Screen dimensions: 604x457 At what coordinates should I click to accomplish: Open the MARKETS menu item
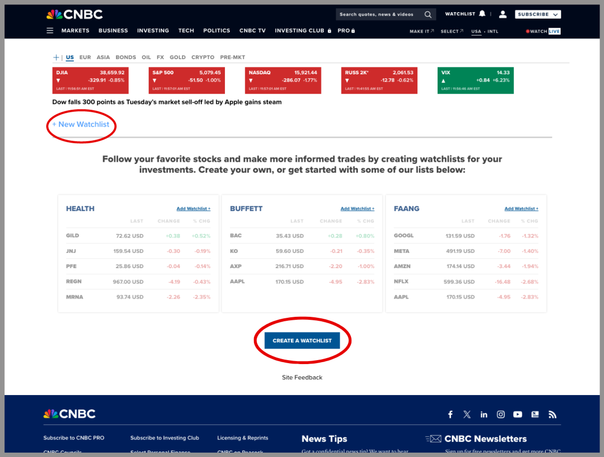[x=75, y=30]
